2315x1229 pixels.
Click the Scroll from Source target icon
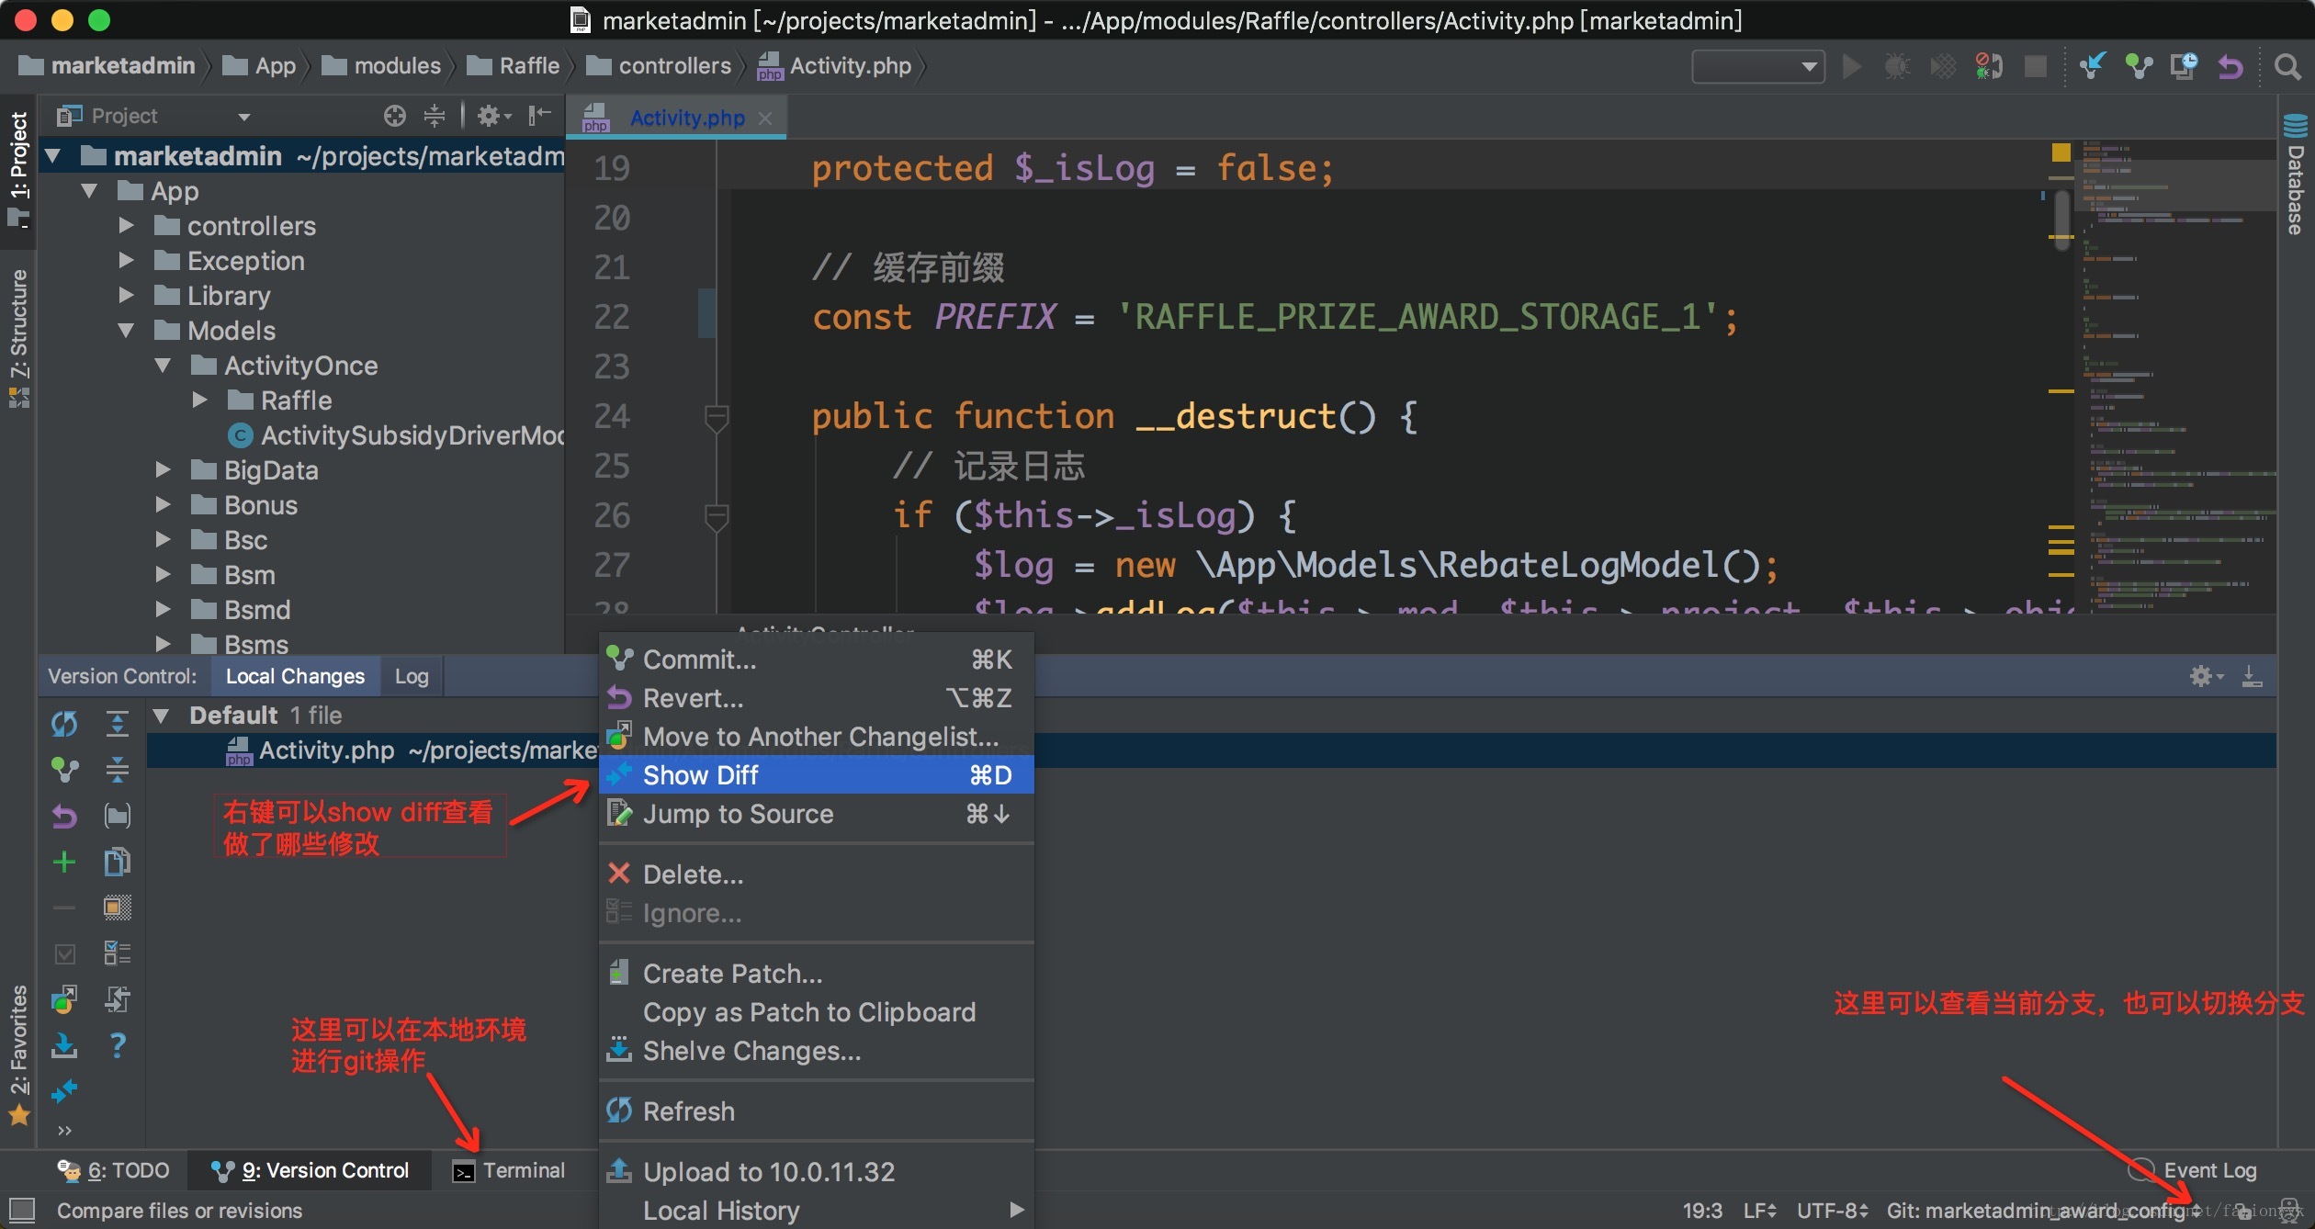[395, 116]
